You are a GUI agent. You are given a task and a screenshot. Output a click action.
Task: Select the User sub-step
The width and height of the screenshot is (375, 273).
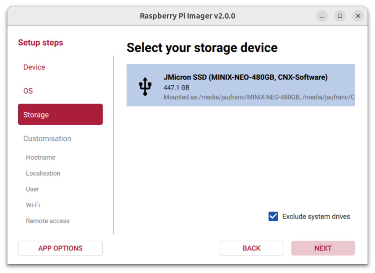click(32, 189)
